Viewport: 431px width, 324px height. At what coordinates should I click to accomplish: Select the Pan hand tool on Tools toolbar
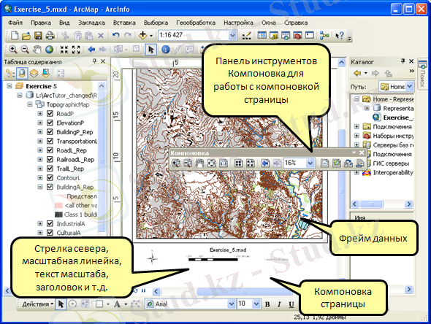37,50
